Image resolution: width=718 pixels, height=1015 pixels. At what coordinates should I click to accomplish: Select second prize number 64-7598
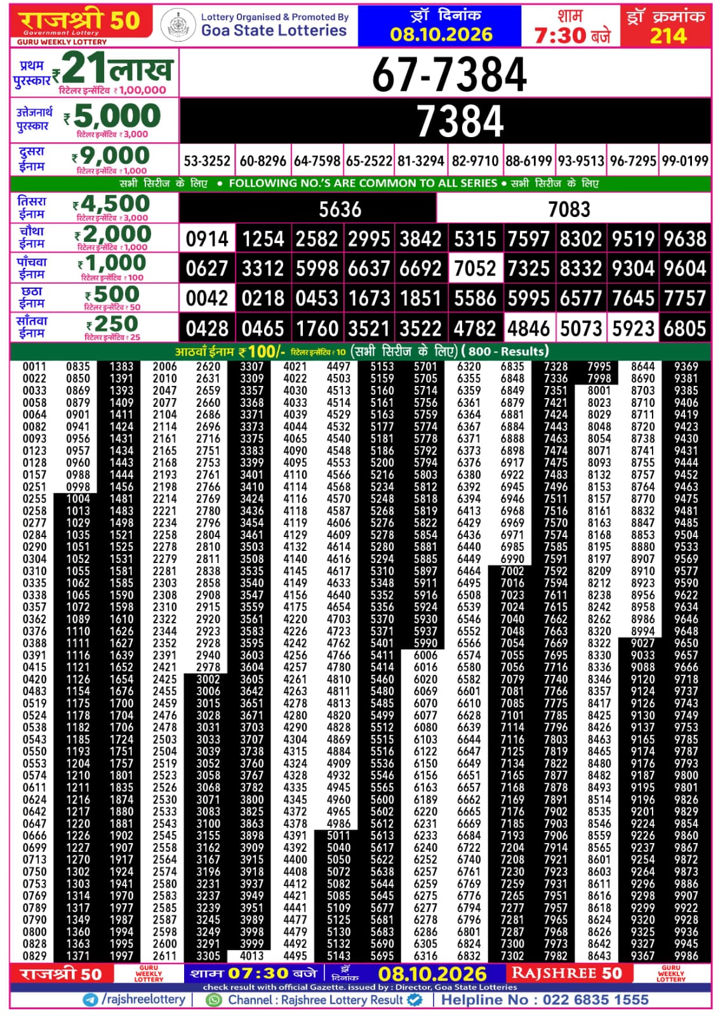[x=317, y=161]
